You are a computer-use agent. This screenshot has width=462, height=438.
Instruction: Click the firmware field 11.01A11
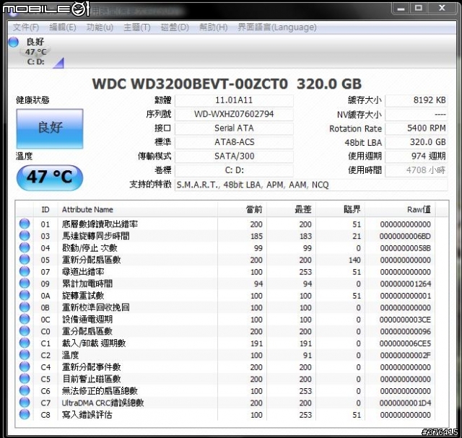click(x=234, y=100)
